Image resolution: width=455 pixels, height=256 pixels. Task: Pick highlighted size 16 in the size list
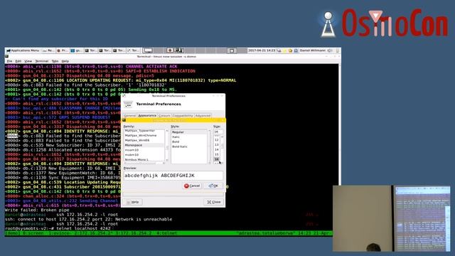[x=216, y=159]
